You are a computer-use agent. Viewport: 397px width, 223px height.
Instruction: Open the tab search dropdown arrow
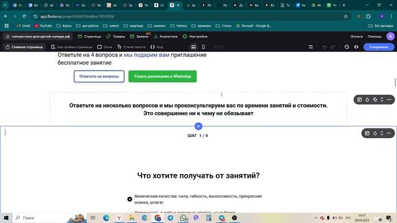point(5,5)
